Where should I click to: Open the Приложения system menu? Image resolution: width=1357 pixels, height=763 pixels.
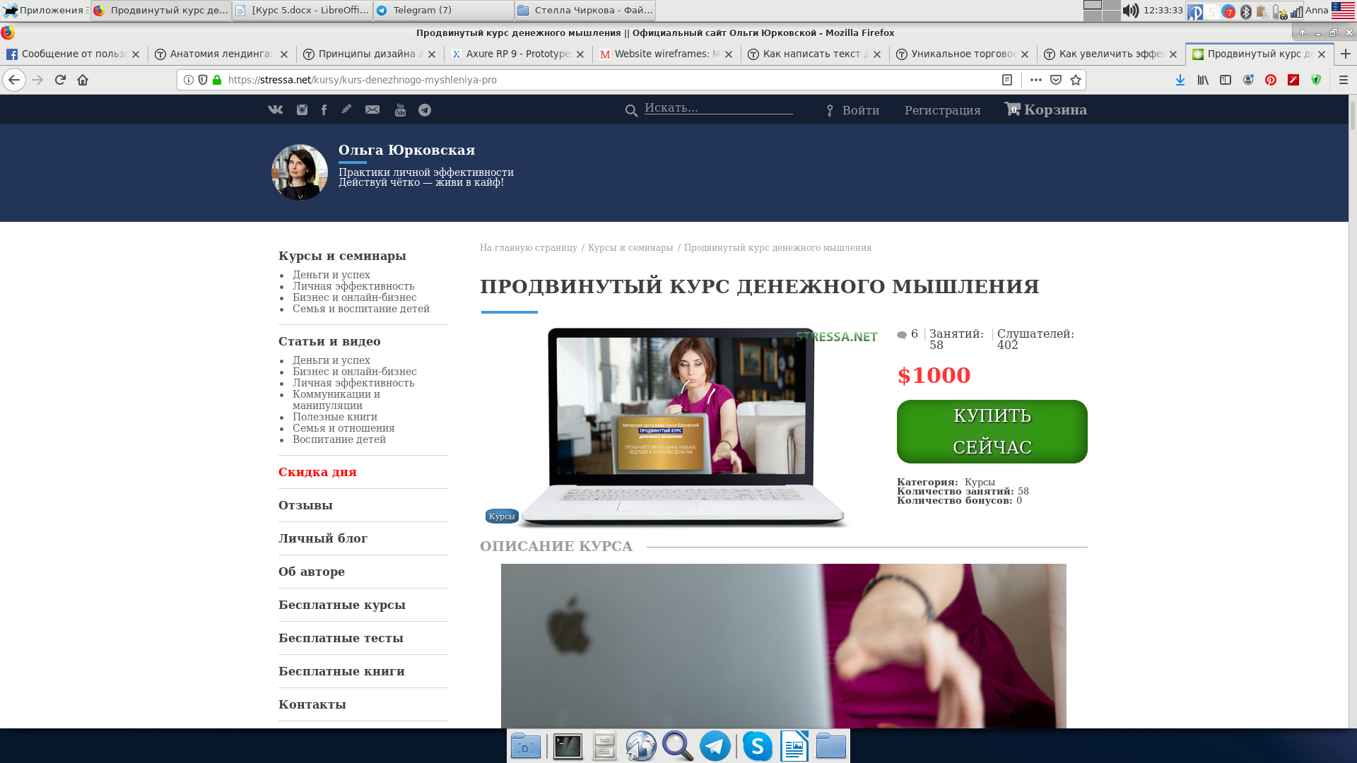click(44, 10)
